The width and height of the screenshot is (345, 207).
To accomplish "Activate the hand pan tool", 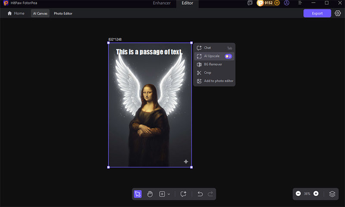I will pyautogui.click(x=150, y=194).
